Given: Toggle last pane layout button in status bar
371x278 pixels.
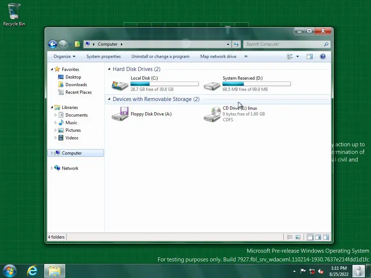Looking at the screenshot, I should point(326,237).
